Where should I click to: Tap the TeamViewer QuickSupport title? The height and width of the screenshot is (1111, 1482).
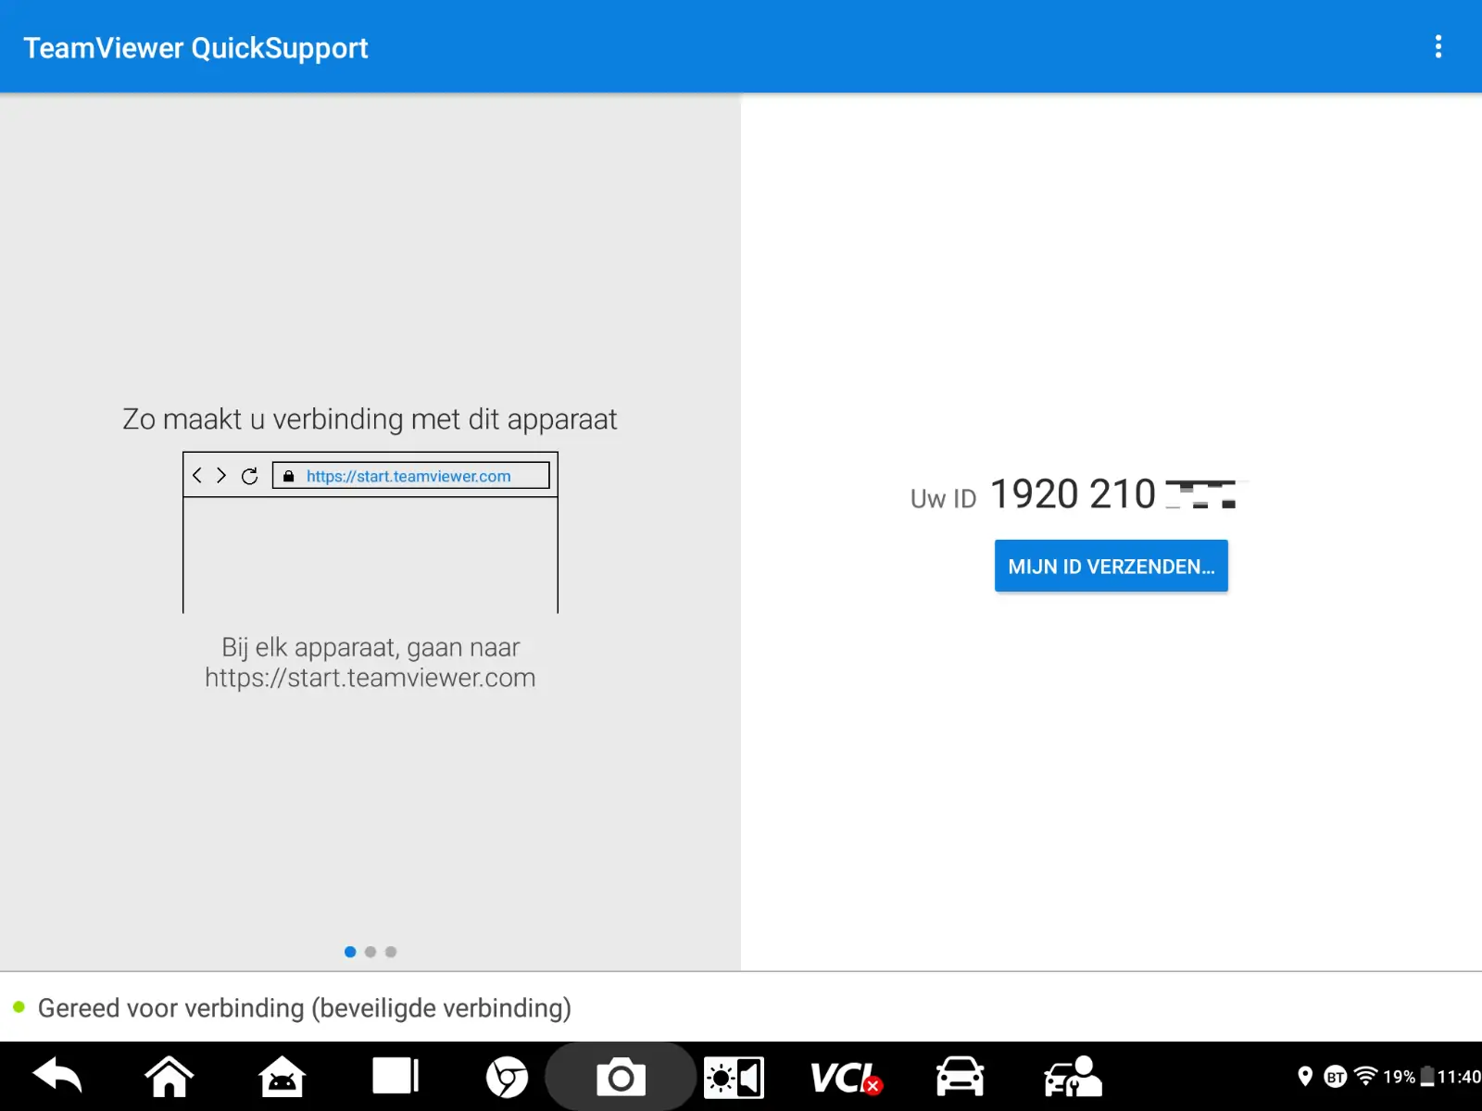[x=195, y=48]
